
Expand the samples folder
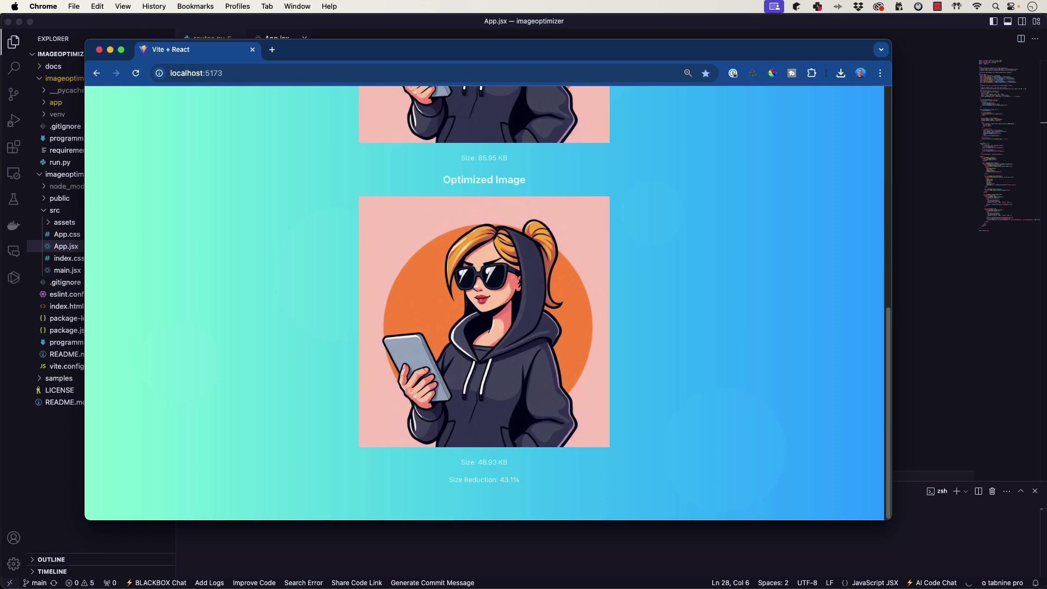(58, 378)
